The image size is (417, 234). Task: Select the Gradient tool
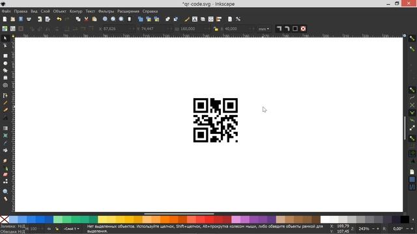point(5,128)
